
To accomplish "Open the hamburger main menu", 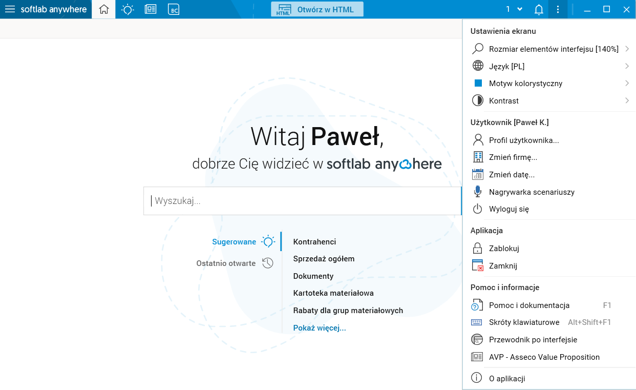I will (x=10, y=9).
